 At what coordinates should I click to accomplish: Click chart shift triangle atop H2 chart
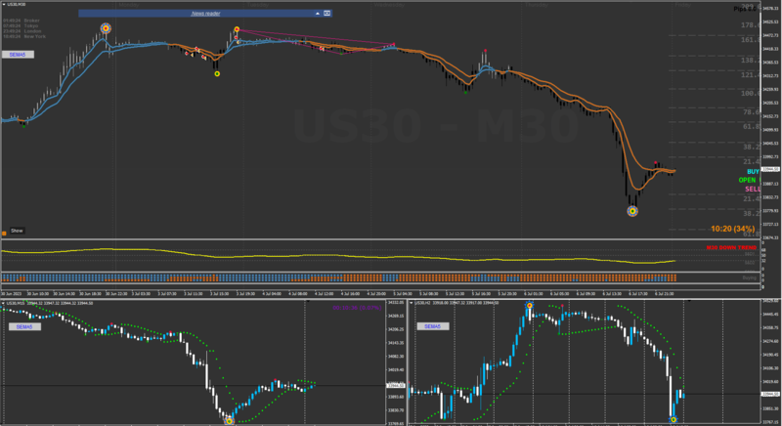(x=689, y=301)
